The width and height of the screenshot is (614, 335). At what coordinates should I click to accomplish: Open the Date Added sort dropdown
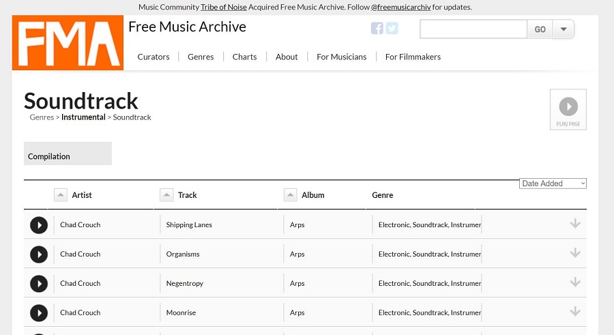point(553,184)
